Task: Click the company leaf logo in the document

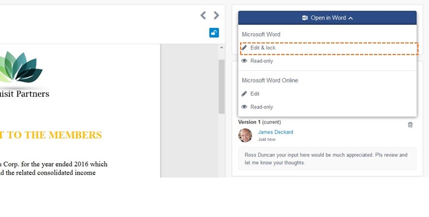Action: 21,67
